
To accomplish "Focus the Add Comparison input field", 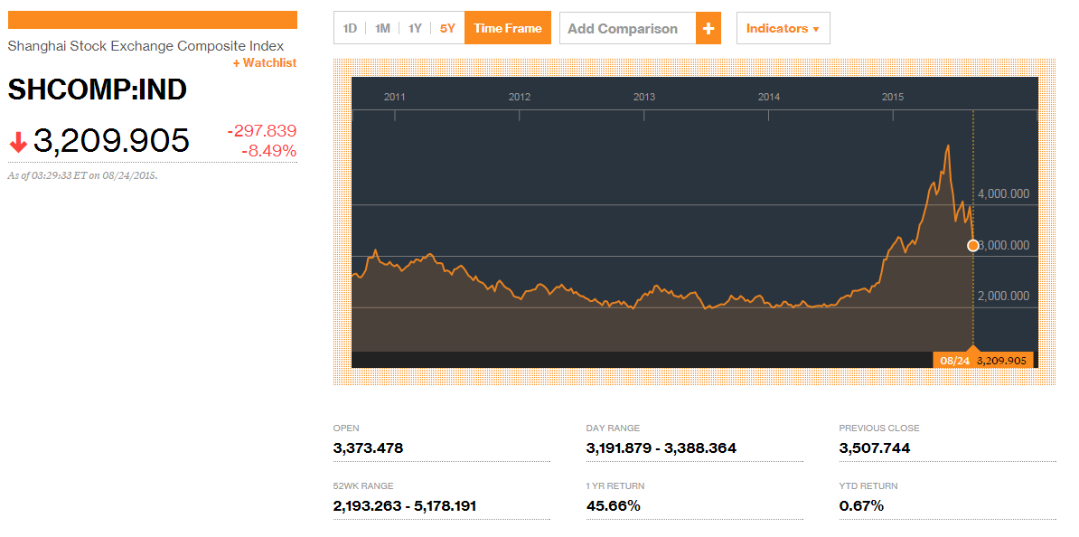I will 627,28.
